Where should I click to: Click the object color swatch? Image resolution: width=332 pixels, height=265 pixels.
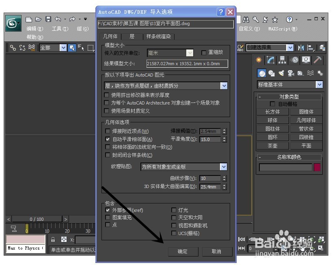click(x=317, y=167)
